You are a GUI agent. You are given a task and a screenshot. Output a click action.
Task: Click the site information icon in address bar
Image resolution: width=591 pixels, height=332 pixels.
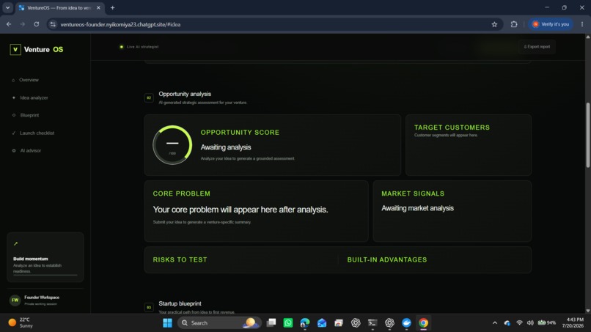pyautogui.click(x=53, y=24)
